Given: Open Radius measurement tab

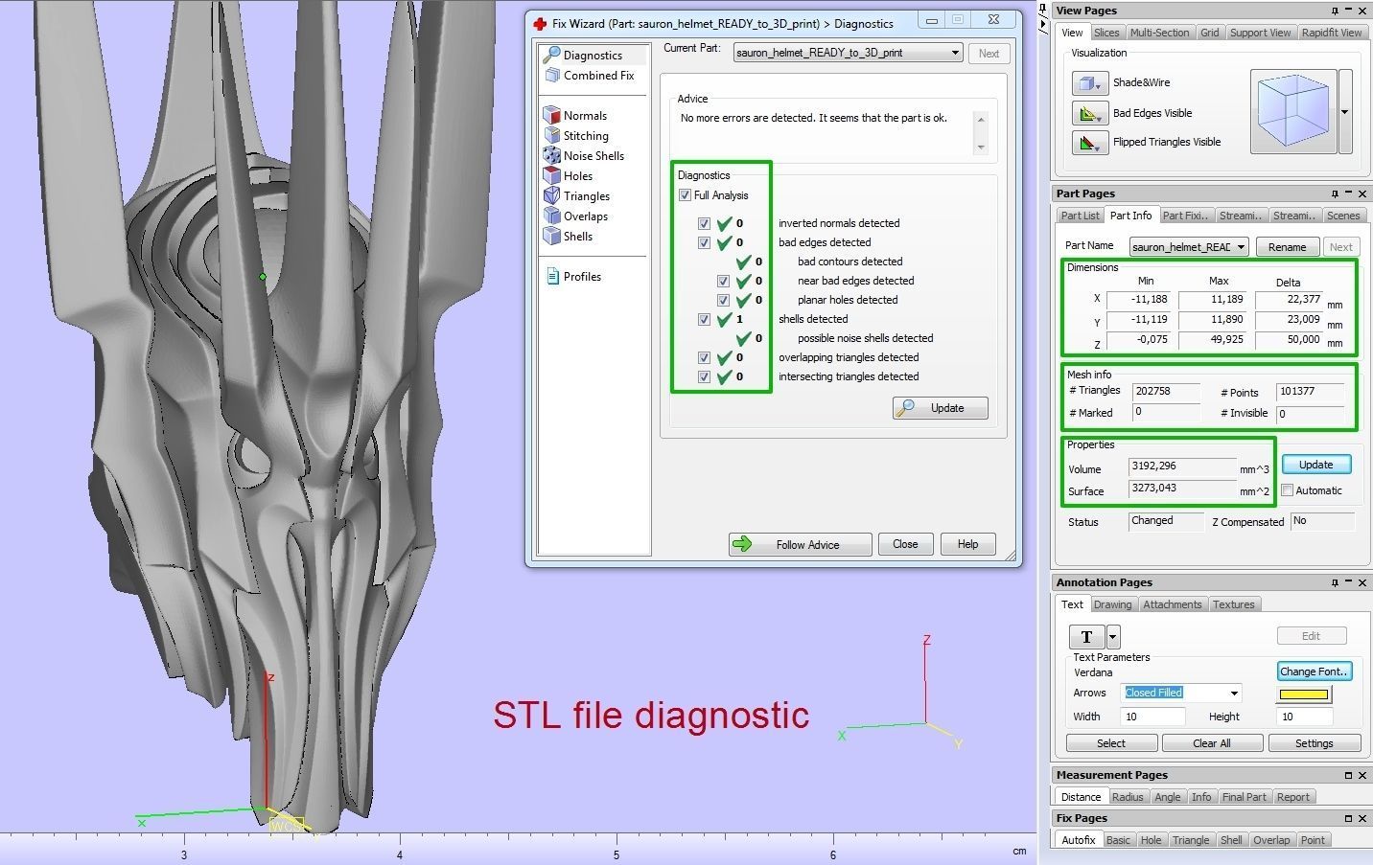Looking at the screenshot, I should point(1128,797).
